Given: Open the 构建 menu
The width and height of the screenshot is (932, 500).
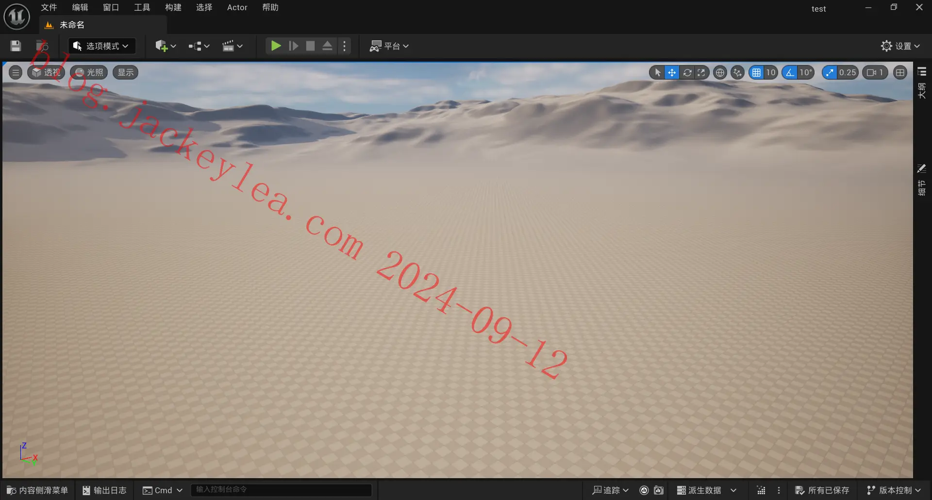Looking at the screenshot, I should (173, 7).
